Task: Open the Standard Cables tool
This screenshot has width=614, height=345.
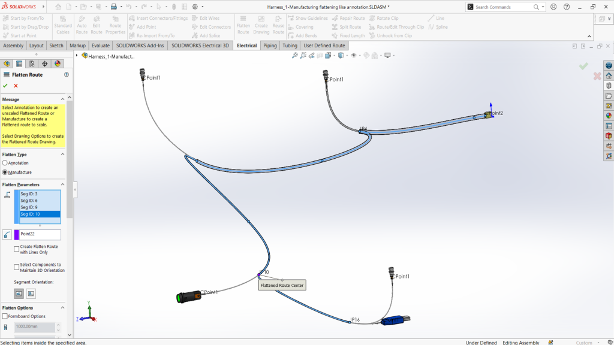Action: 63,24
